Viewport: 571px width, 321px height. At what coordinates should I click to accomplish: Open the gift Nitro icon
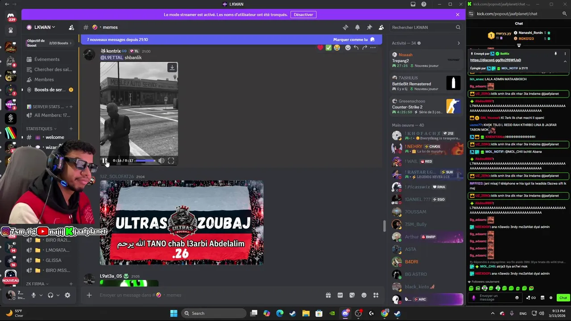pyautogui.click(x=328, y=295)
